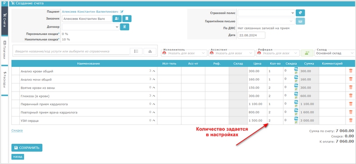Image resolution: width=356 pixels, height=164 pixels.
Task: Open patient link Алексеев Константин Валентинович
Action: 90,11
